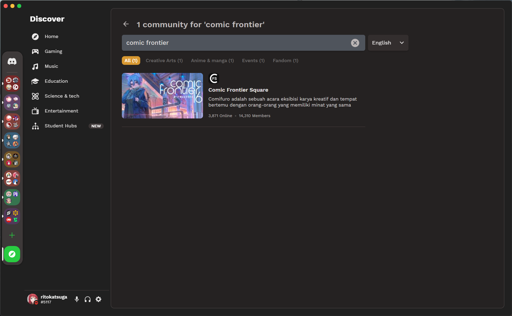Open the second pink server folder
Viewport: 512px width, 316px height.
12,103
